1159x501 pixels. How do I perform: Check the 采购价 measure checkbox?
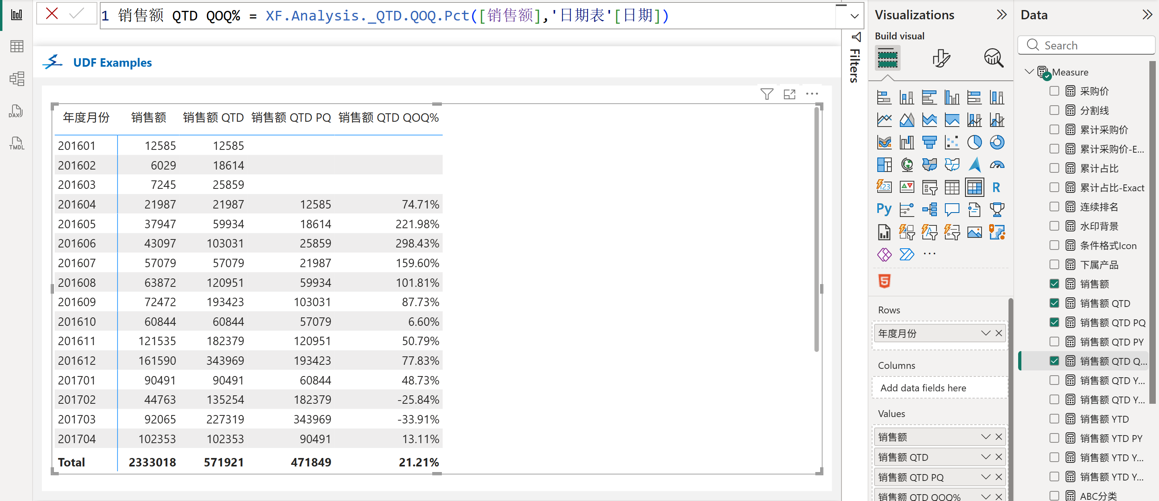point(1054,91)
